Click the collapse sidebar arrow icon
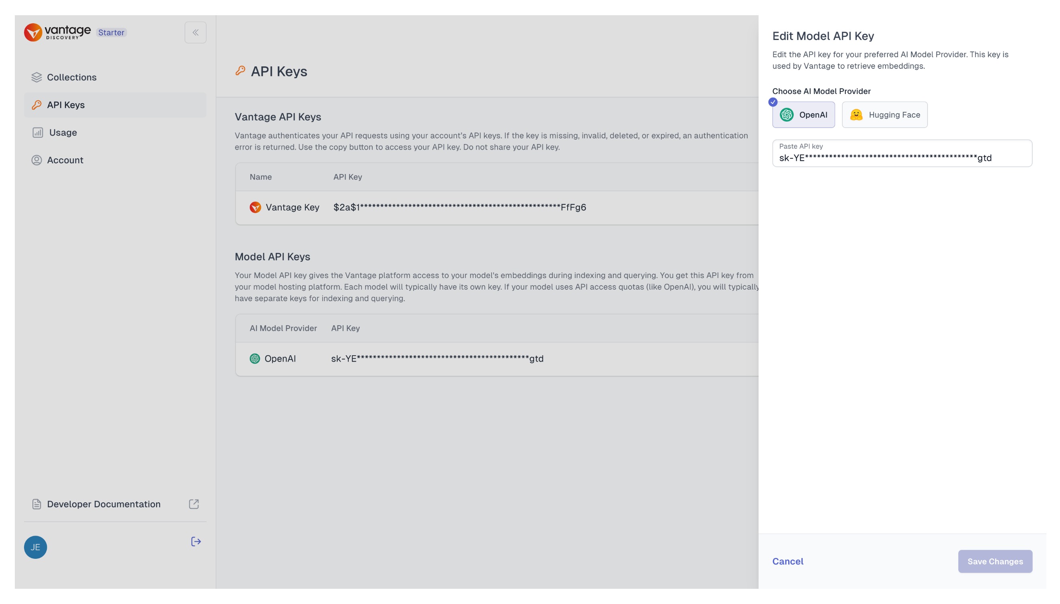1060x604 pixels. tap(195, 33)
